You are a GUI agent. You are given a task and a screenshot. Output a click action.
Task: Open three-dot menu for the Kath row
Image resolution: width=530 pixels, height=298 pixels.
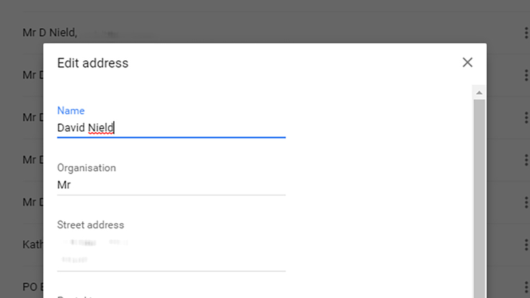click(526, 244)
